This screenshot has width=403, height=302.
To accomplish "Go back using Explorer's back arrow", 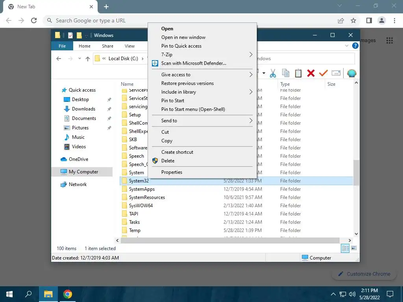I will pyautogui.click(x=59, y=59).
